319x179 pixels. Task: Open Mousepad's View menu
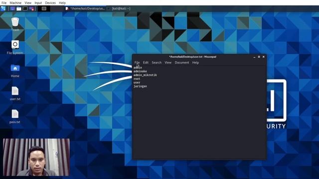coord(168,63)
